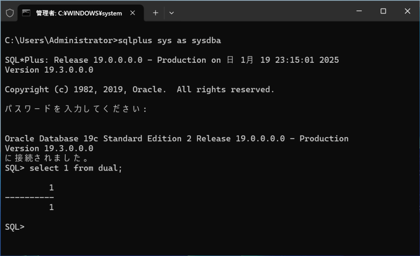Screen dimensions: 420x256
Task: Select the 管理者: C:¥WINDOWS¥system tab
Action: [x=79, y=13]
